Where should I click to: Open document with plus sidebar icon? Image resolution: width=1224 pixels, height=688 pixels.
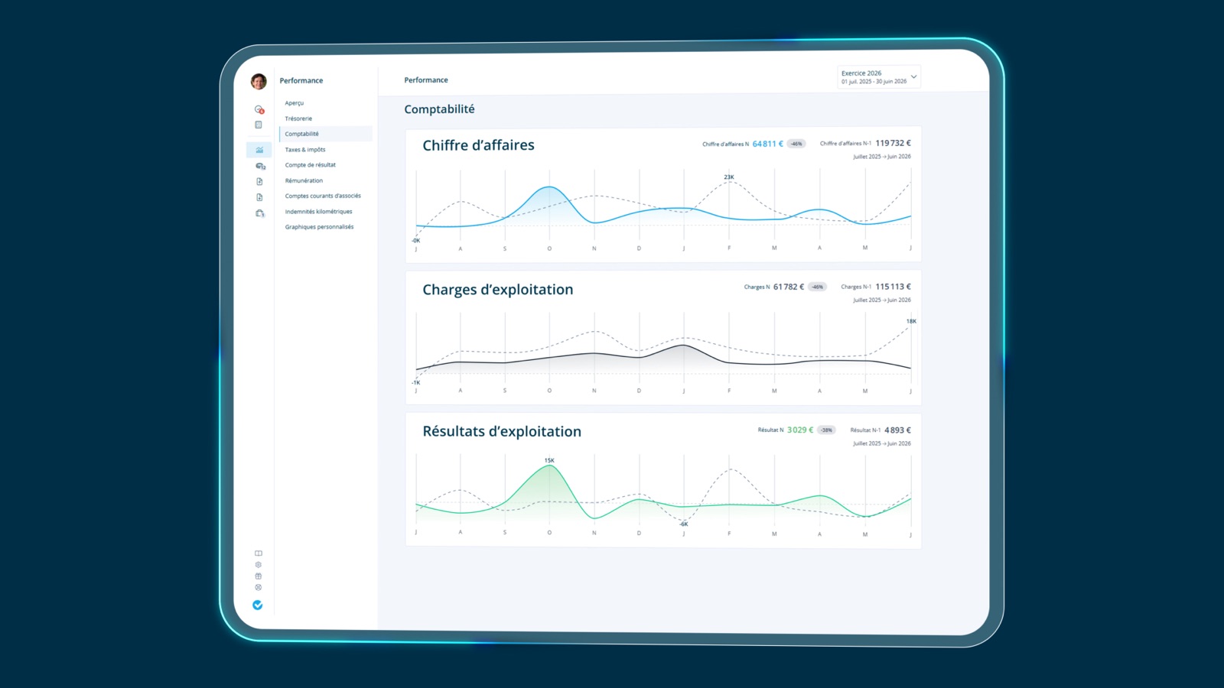coord(259,181)
